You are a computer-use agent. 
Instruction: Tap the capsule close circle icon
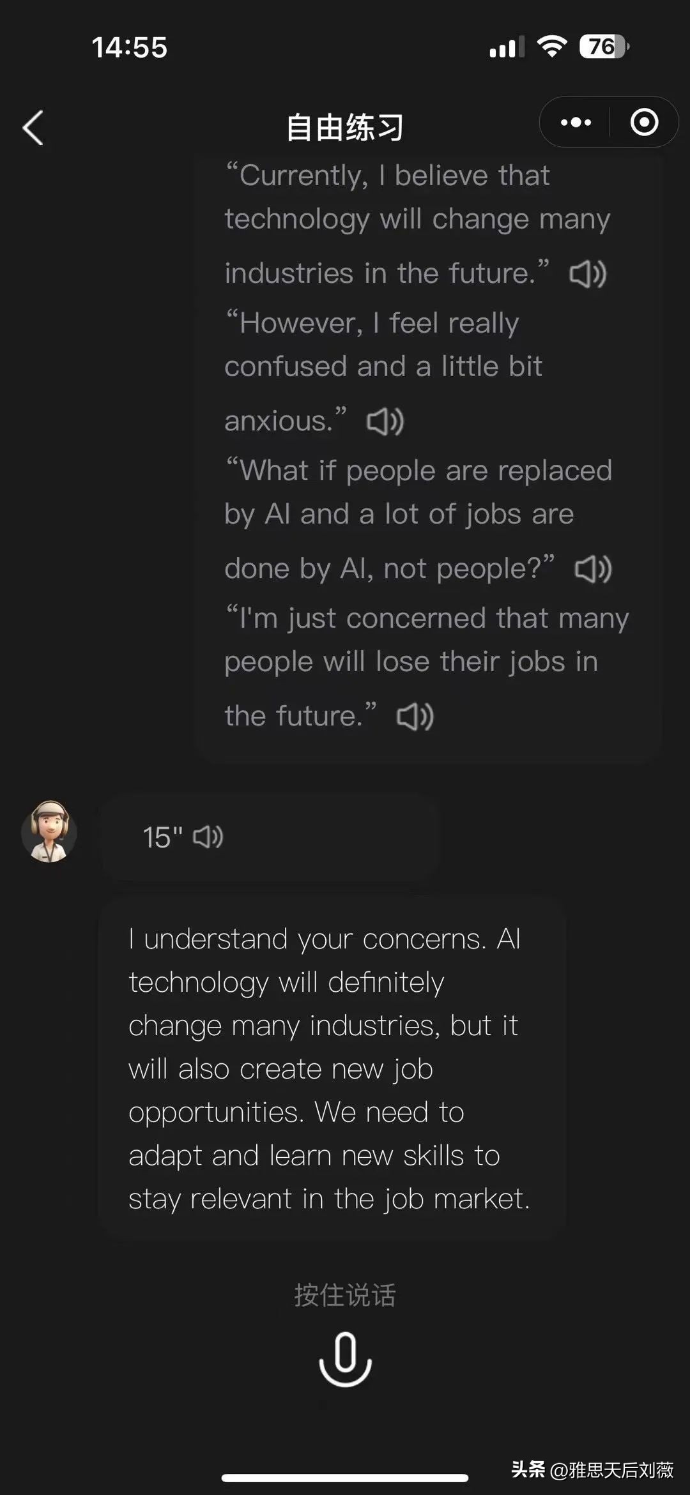tap(645, 122)
